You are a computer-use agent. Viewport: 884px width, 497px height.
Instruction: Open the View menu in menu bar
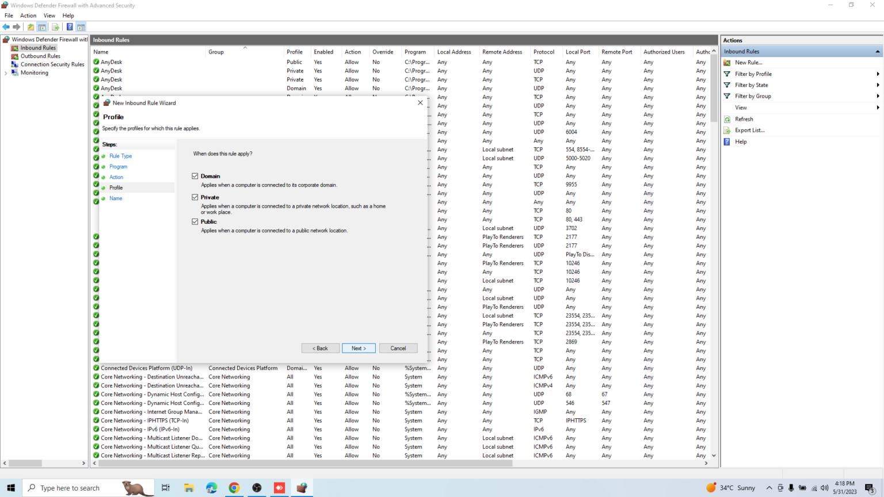tap(49, 16)
